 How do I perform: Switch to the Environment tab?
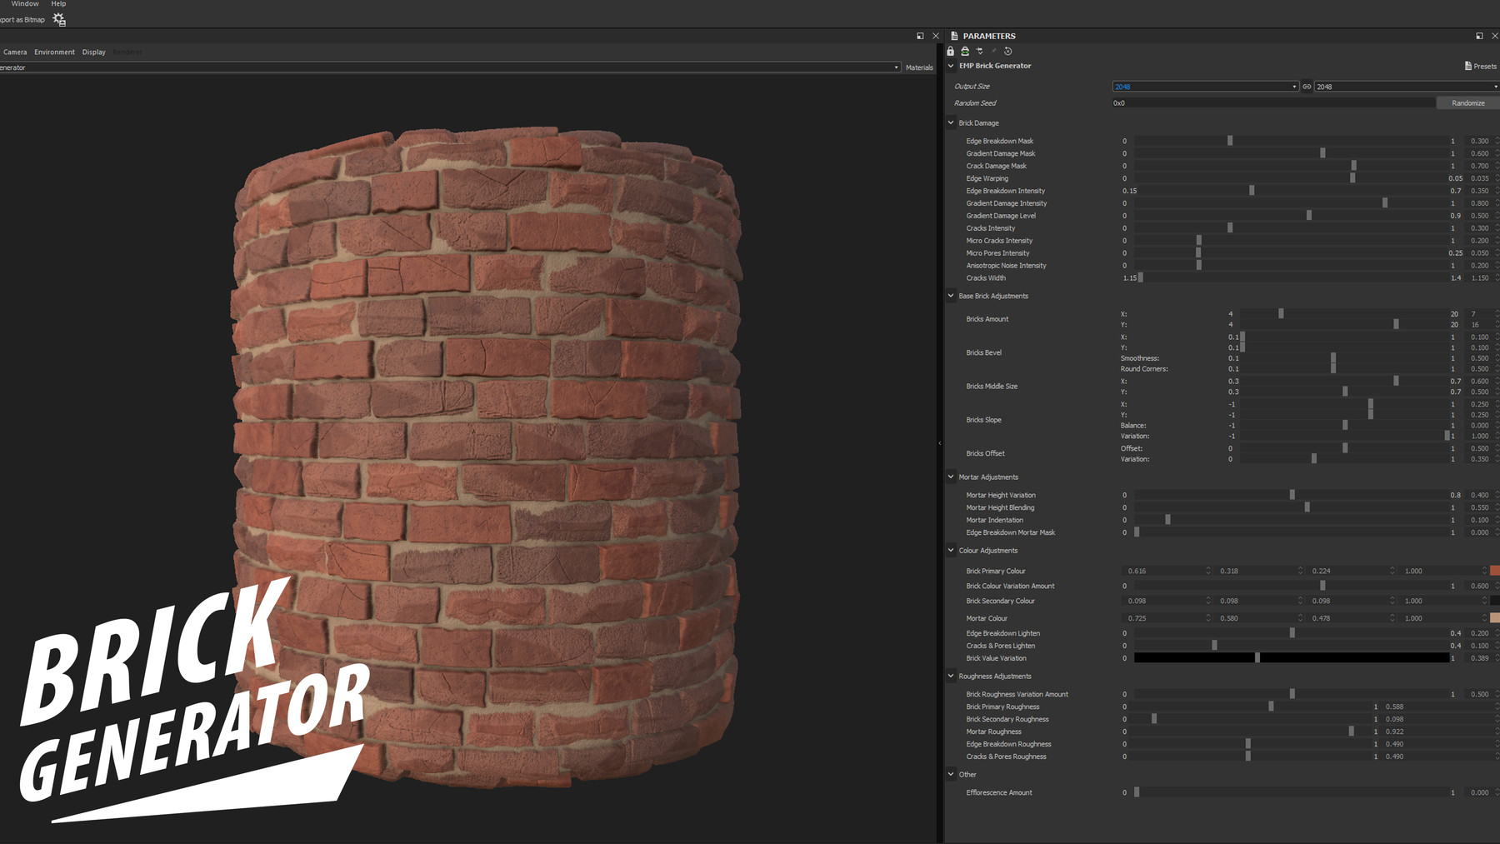[54, 52]
